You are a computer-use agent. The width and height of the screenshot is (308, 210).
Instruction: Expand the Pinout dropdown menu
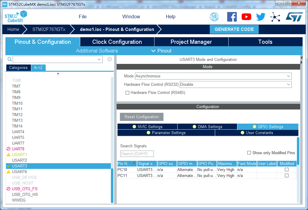pos(161,51)
